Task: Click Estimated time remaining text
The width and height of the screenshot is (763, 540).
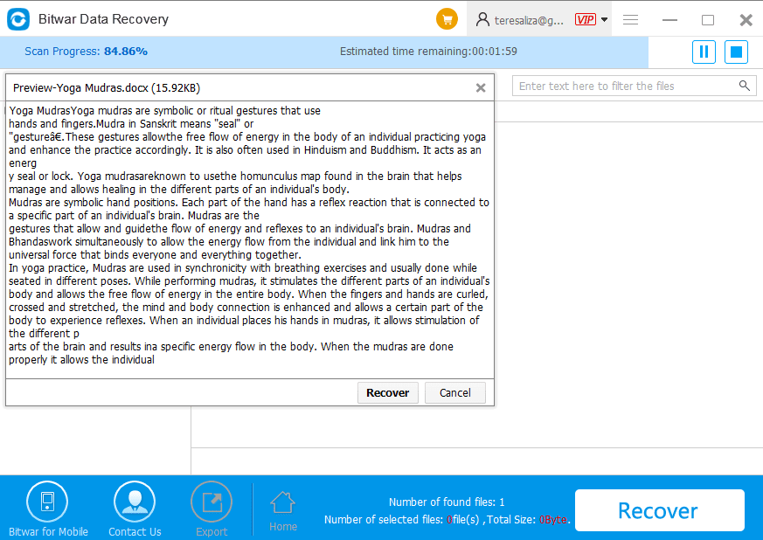Action: point(428,51)
